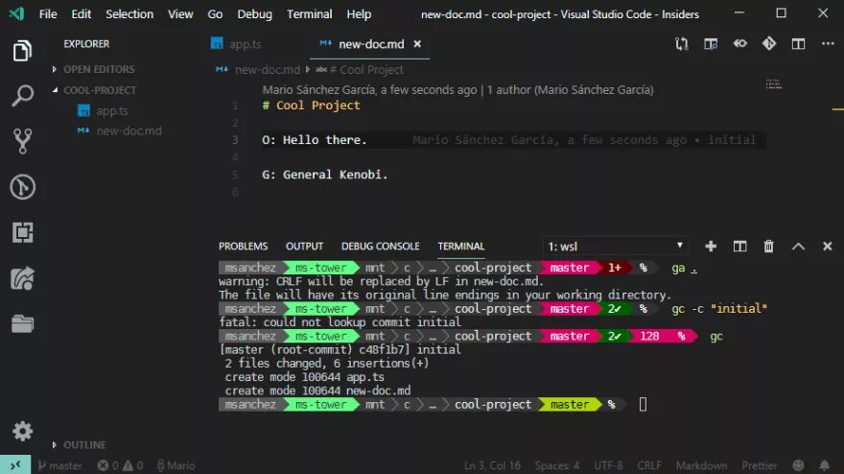Click the 'G: General Kenobi.' line
The height and width of the screenshot is (474, 844).
(324, 175)
